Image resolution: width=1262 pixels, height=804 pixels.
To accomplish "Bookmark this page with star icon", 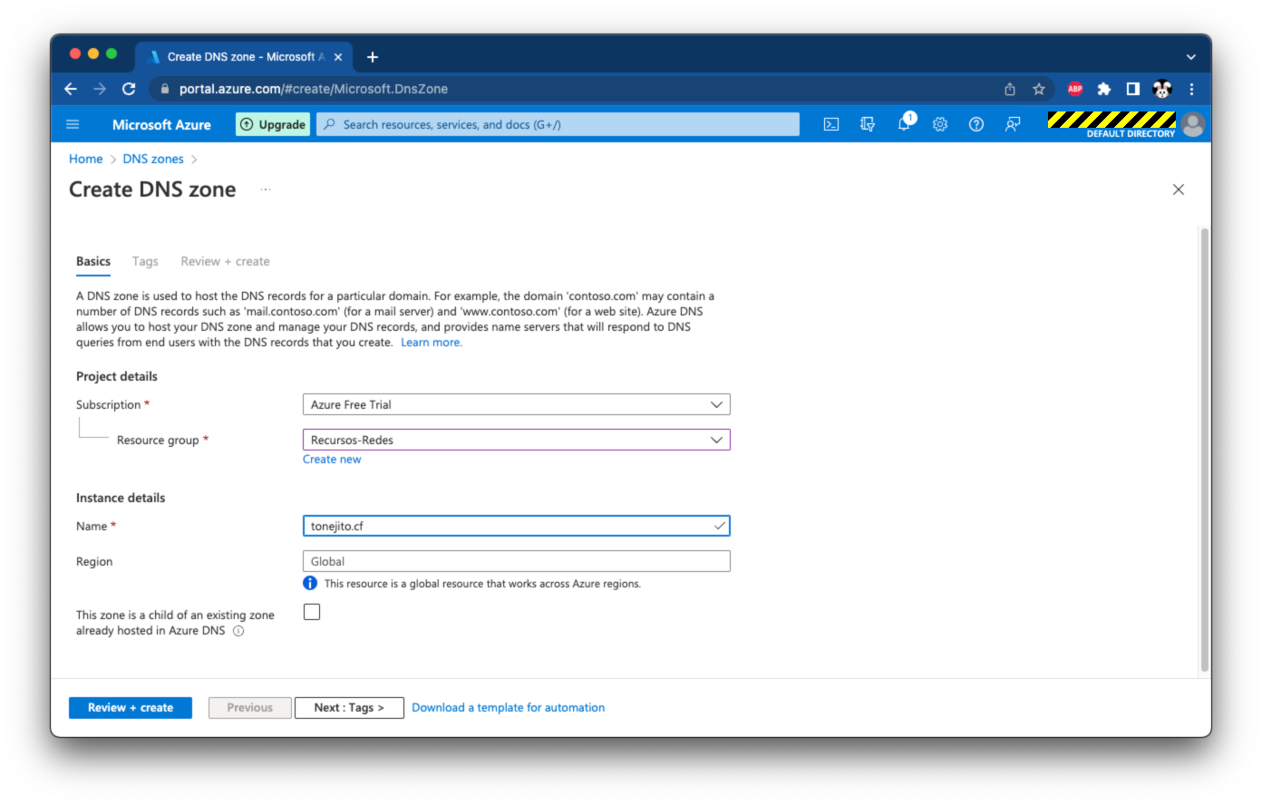I will click(x=1039, y=89).
